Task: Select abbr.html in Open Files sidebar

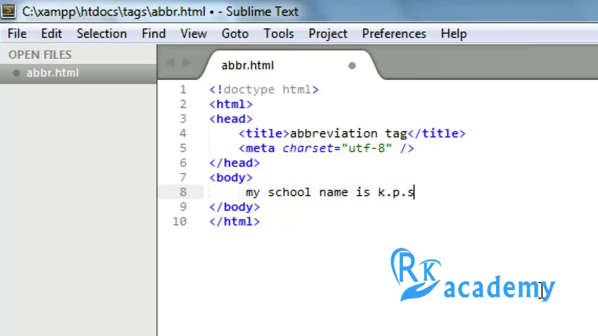Action: click(x=52, y=73)
